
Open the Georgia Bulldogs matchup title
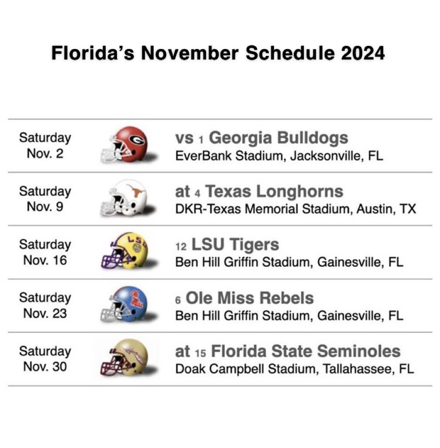261,138
